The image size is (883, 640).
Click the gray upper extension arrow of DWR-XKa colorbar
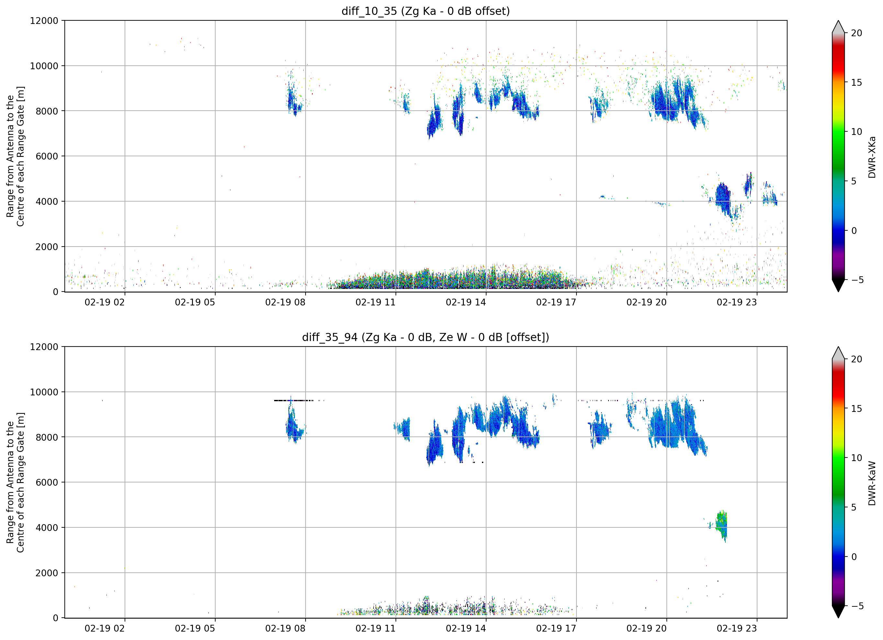[x=838, y=27]
